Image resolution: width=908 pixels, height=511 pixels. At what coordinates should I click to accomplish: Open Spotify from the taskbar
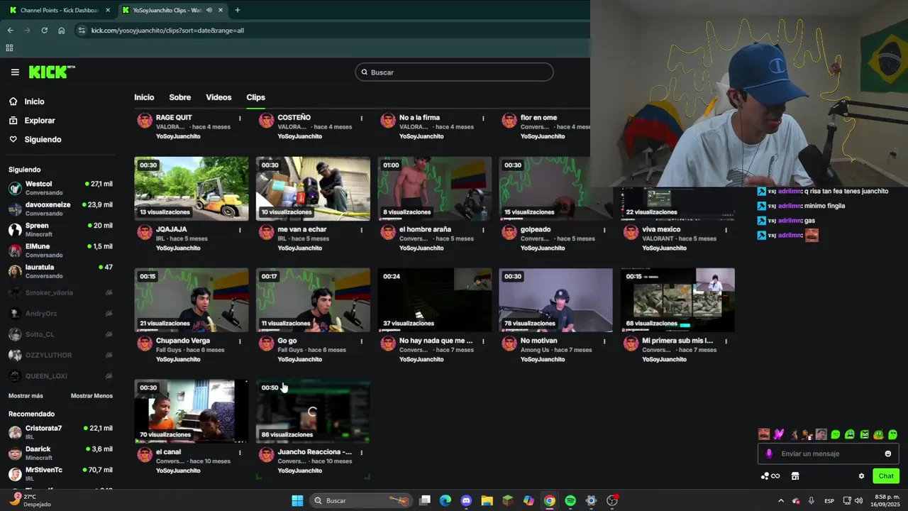[570, 500]
